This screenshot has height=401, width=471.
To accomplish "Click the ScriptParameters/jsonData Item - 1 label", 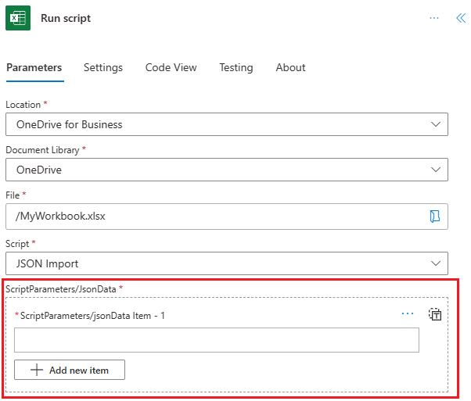I will coord(92,316).
